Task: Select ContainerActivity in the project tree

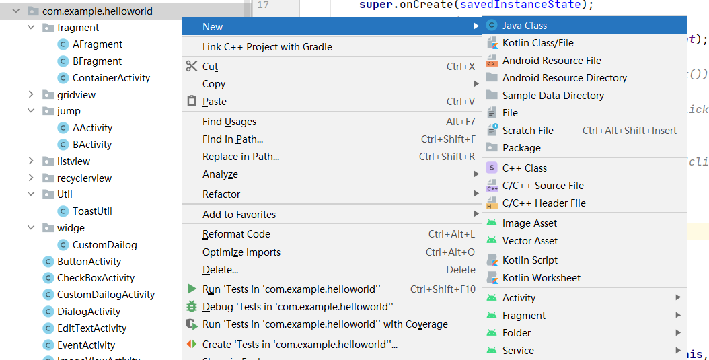Action: coord(111,78)
